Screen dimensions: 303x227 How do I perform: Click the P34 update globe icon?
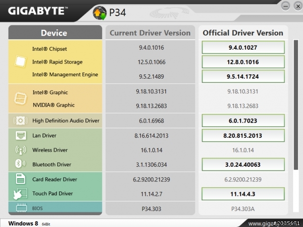(100, 13)
